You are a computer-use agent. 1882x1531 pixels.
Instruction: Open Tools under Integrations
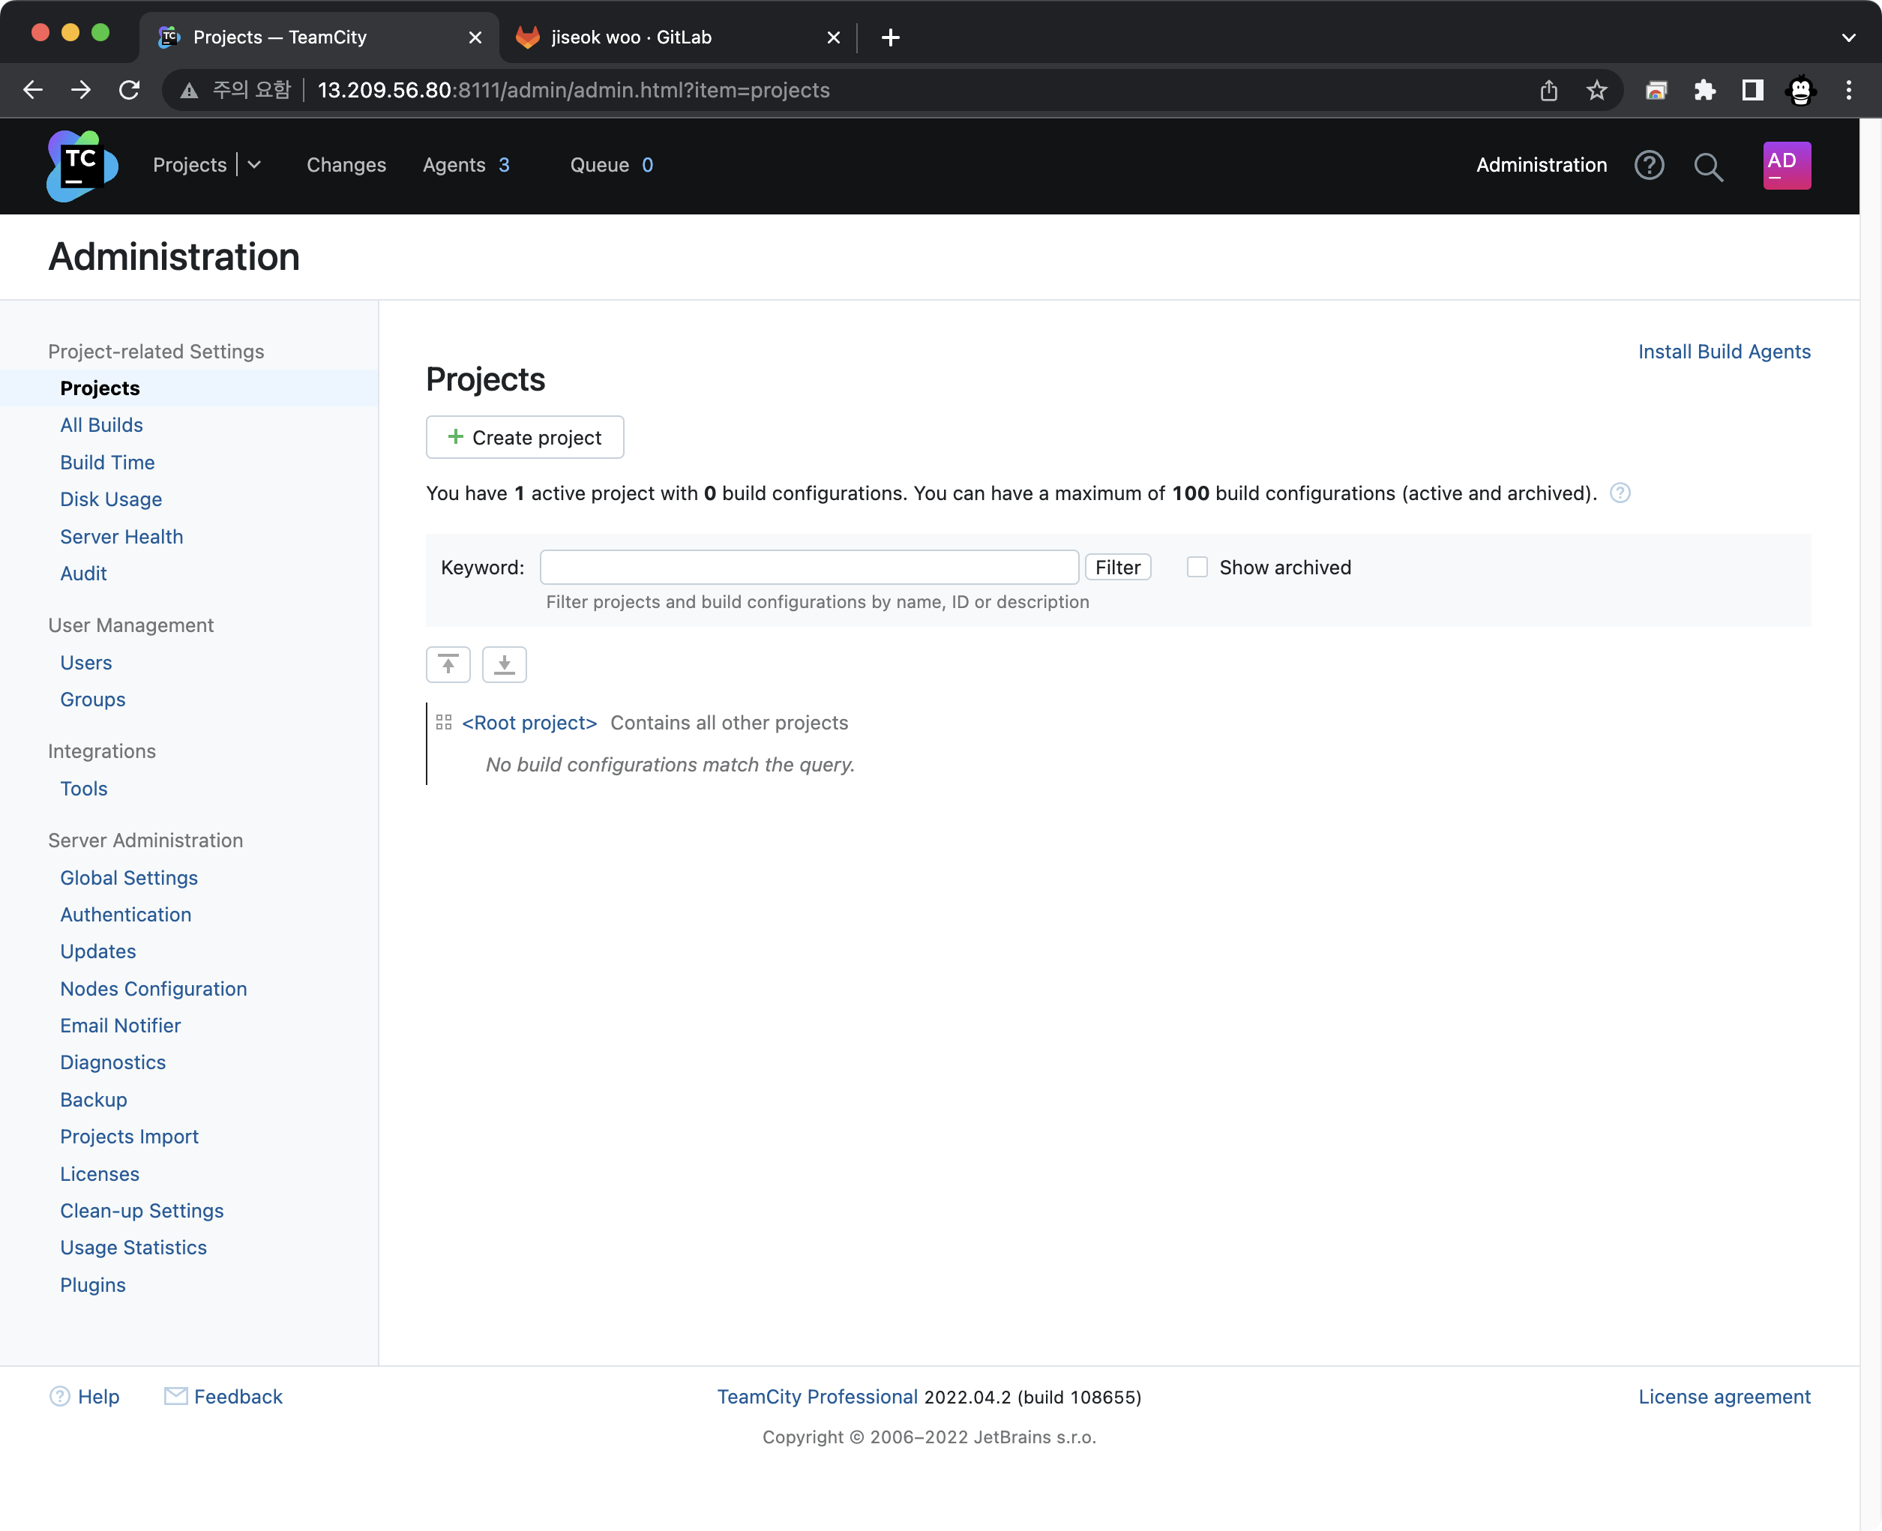pyautogui.click(x=84, y=789)
